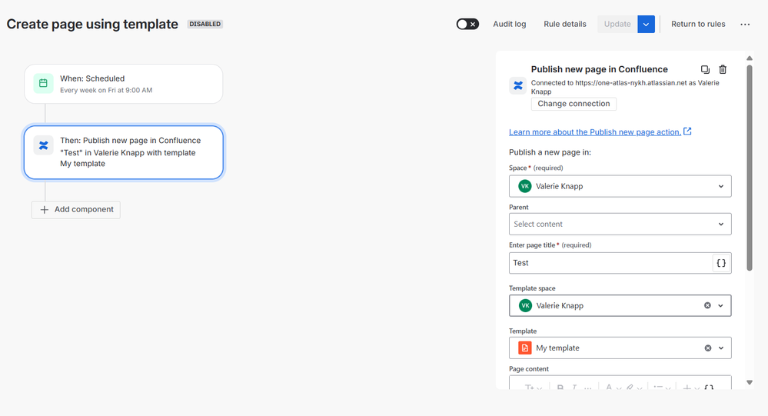This screenshot has width=768, height=416.
Task: Insert smart value in page title field
Action: pyautogui.click(x=721, y=263)
